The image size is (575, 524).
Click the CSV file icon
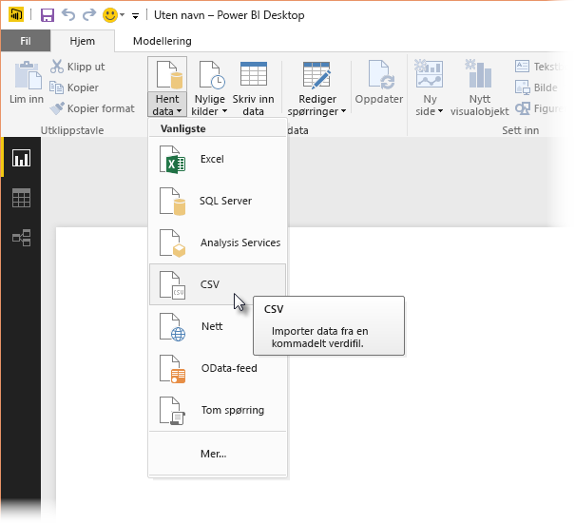point(172,285)
